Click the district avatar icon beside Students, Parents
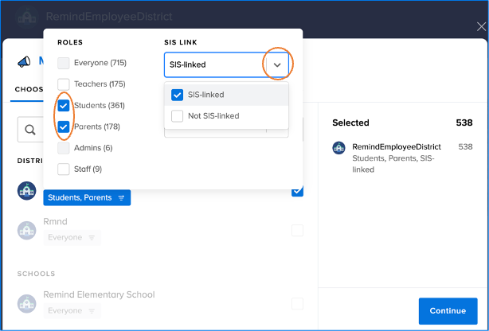Screen dimensions: 489x331 coord(27,191)
